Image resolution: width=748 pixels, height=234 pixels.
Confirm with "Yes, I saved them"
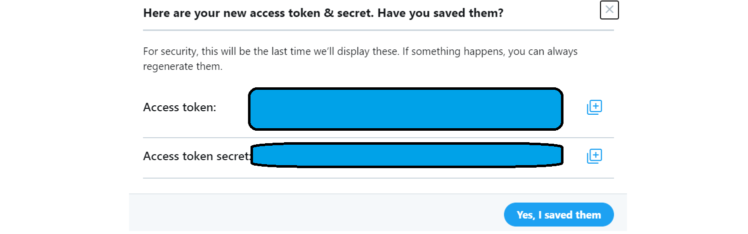point(558,215)
